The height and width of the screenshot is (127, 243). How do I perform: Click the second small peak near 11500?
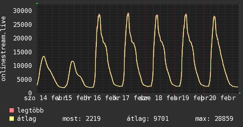[72, 61]
